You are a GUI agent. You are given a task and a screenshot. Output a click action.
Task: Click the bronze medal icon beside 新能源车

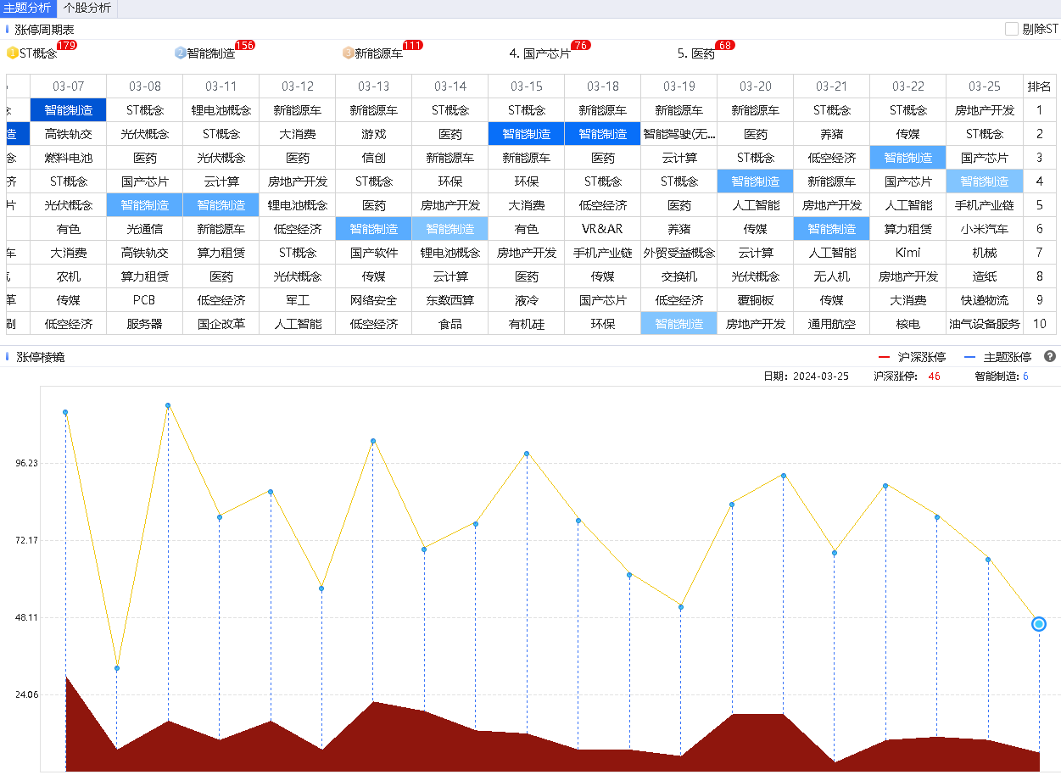[348, 53]
